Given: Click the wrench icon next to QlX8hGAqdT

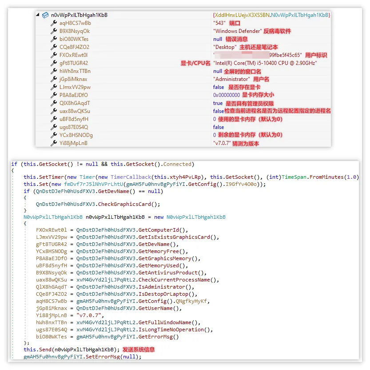Looking at the screenshot, I should (54, 103).
